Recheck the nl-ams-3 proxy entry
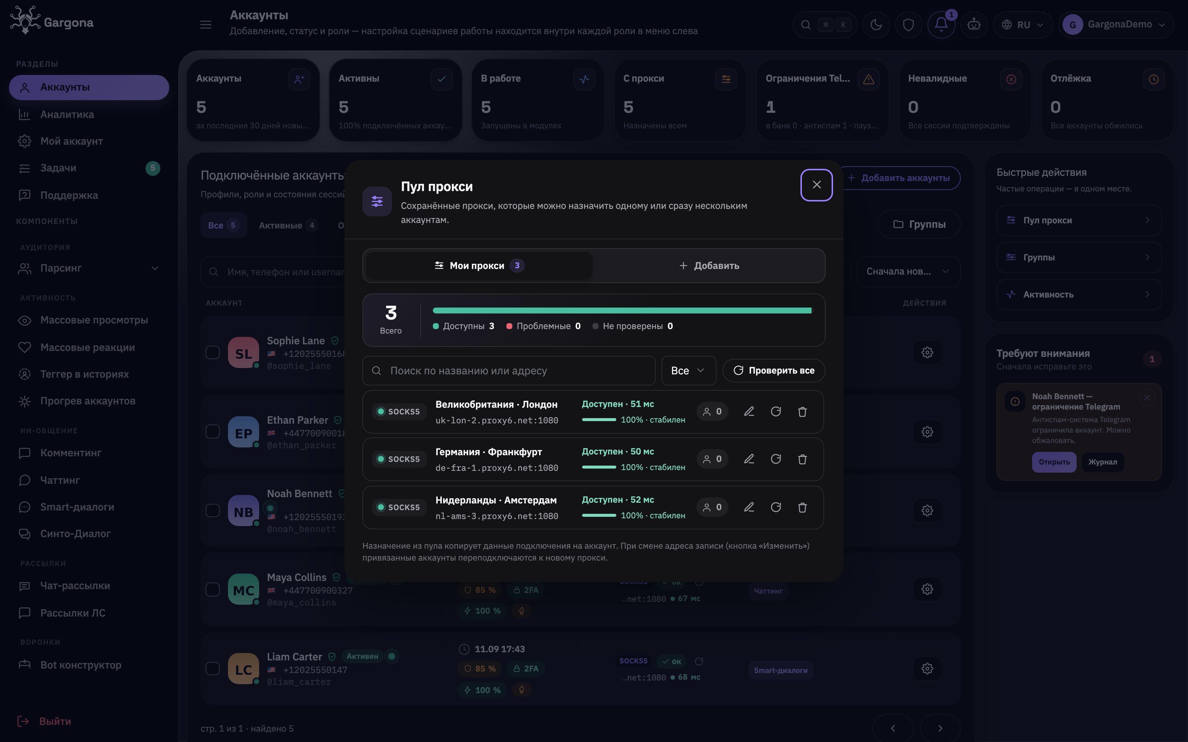 [x=776, y=507]
